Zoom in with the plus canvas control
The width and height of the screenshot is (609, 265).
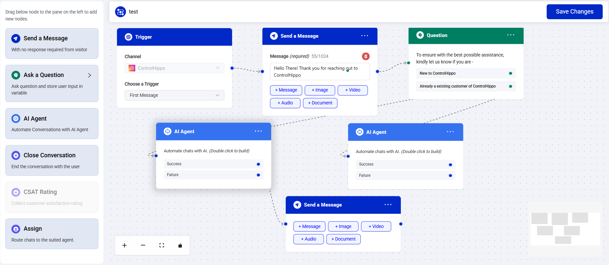[x=124, y=245]
